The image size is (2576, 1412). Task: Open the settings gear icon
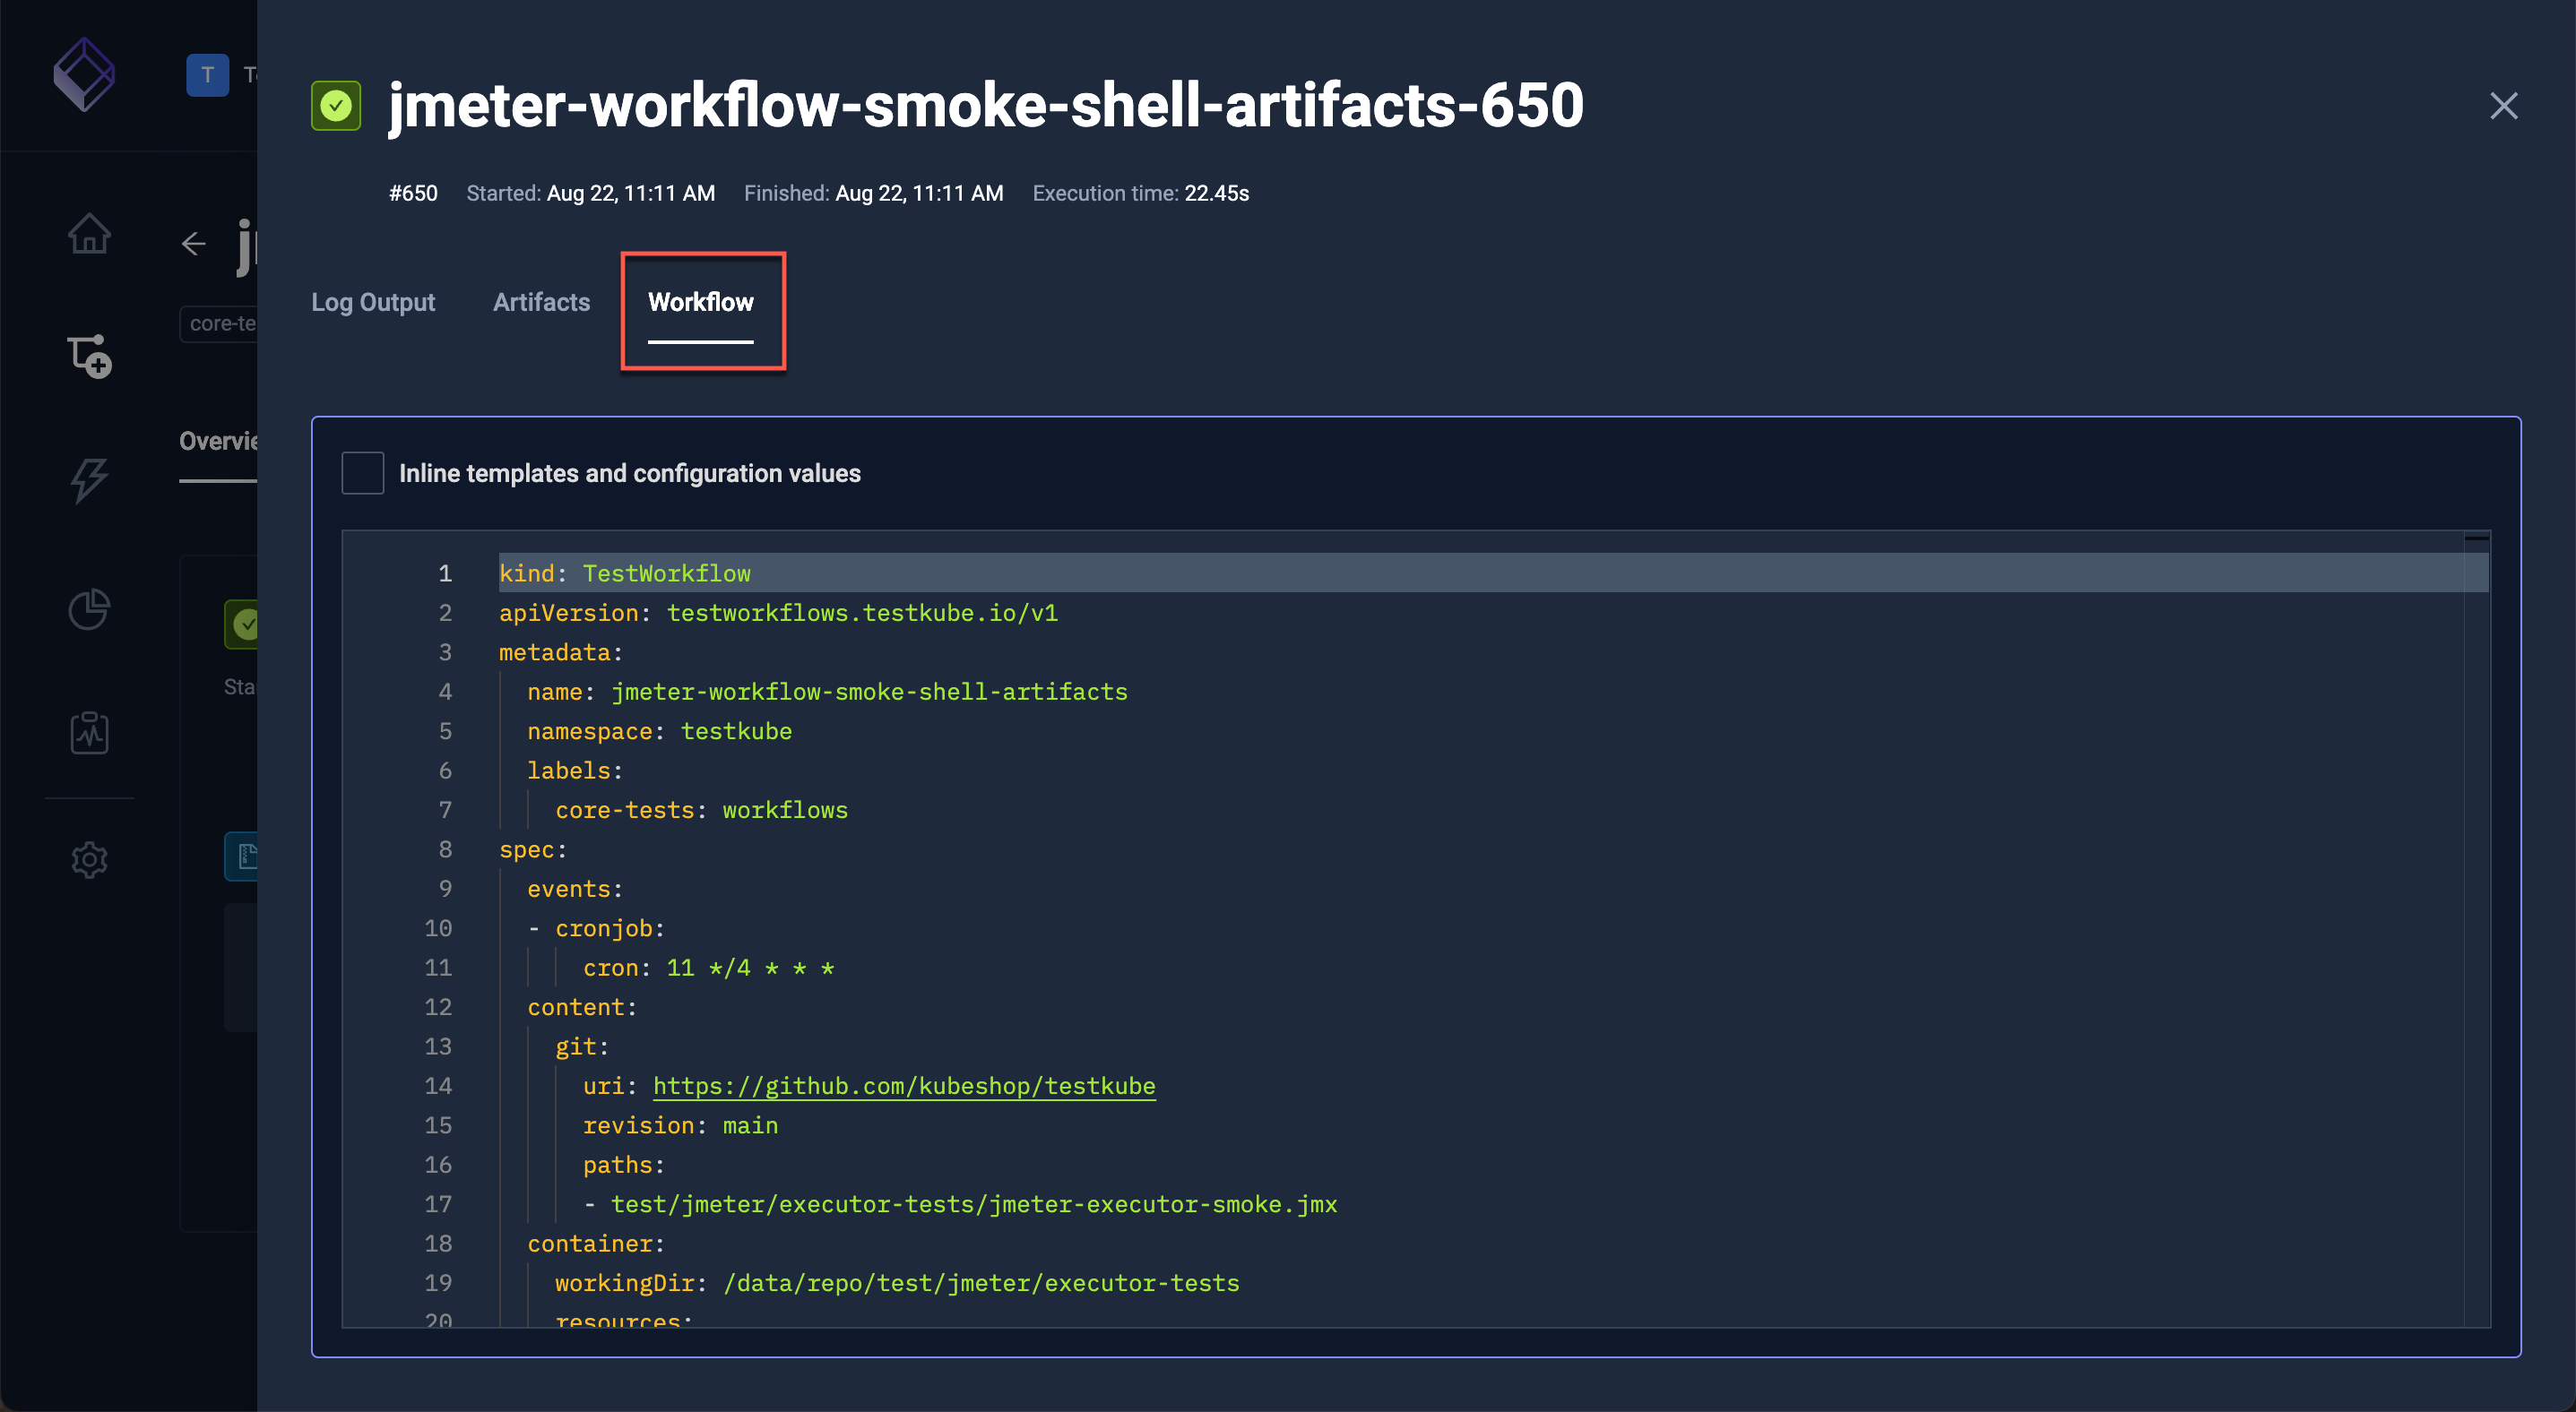click(89, 859)
